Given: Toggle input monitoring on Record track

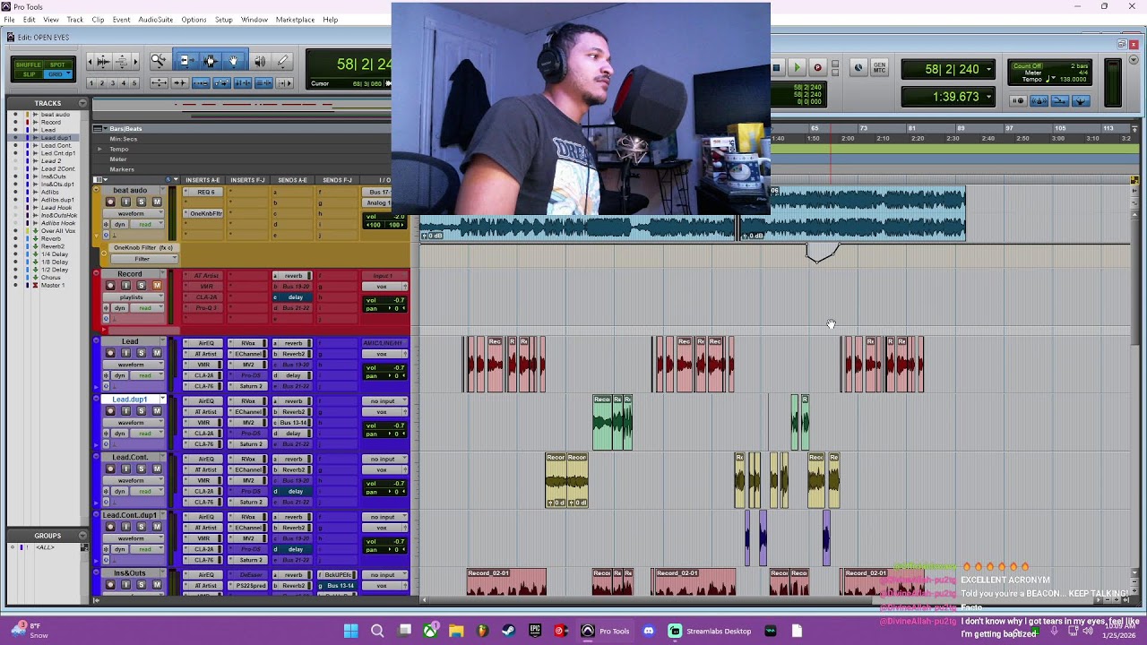Looking at the screenshot, I should (126, 286).
